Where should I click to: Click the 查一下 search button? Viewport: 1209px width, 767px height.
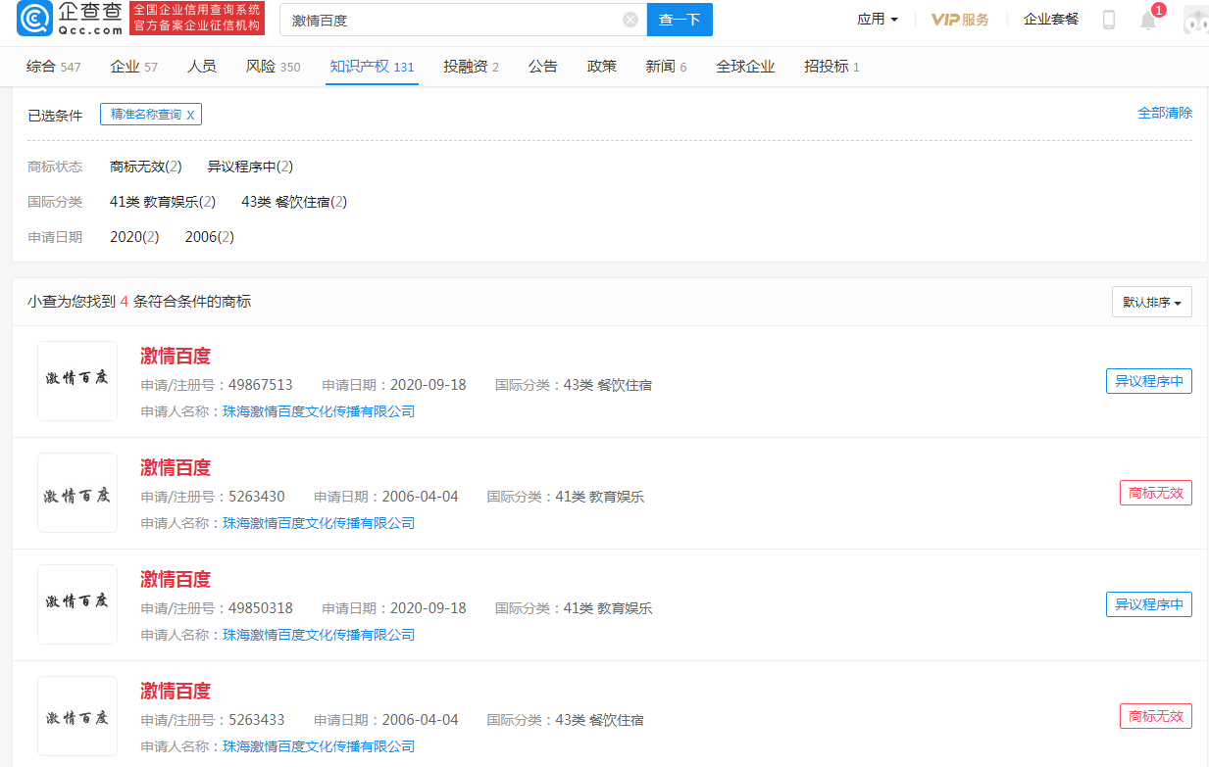tap(679, 19)
